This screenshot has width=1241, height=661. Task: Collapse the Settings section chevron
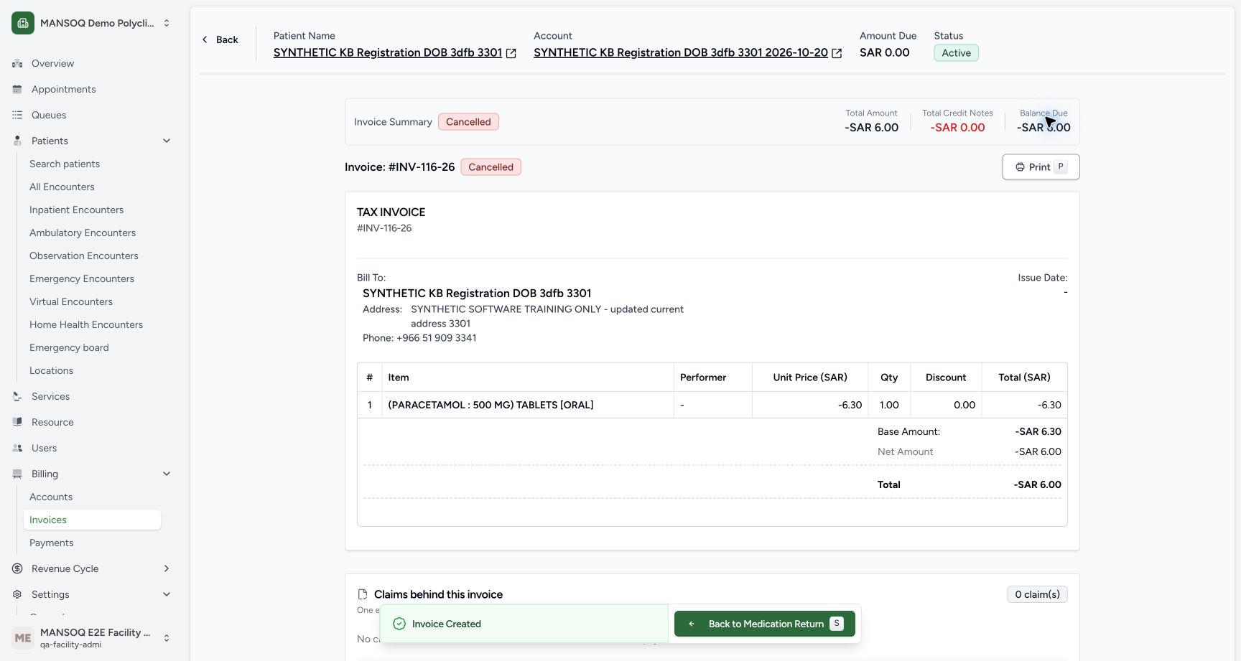pyautogui.click(x=167, y=594)
